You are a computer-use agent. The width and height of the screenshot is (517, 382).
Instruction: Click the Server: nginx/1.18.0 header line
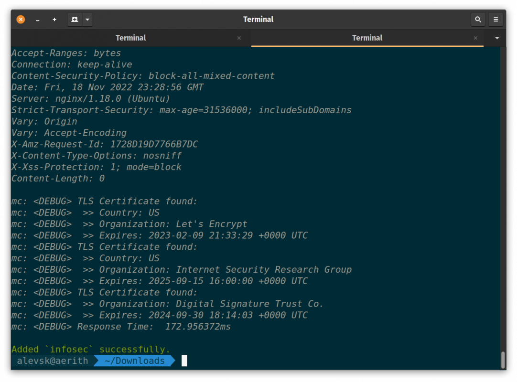tap(91, 99)
